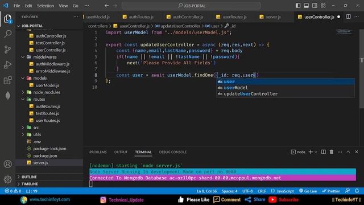The width and height of the screenshot is (364, 205).
Task: Open the OUTPUT panel tab
Action: tap(121, 152)
